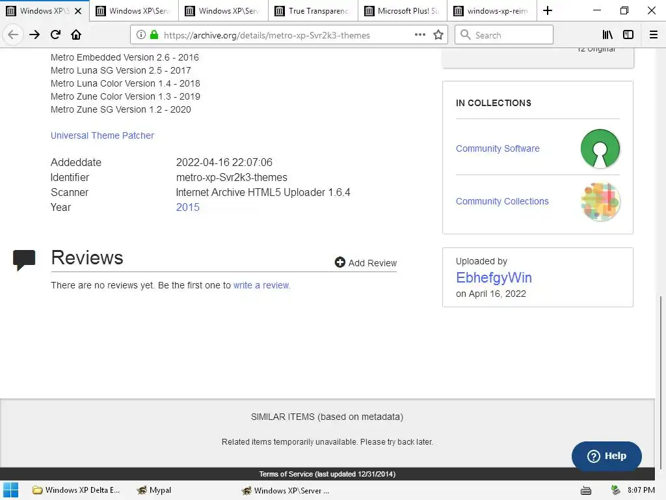The height and width of the screenshot is (500, 666).
Task: Open the hamburger application menu
Action: coord(654,35)
